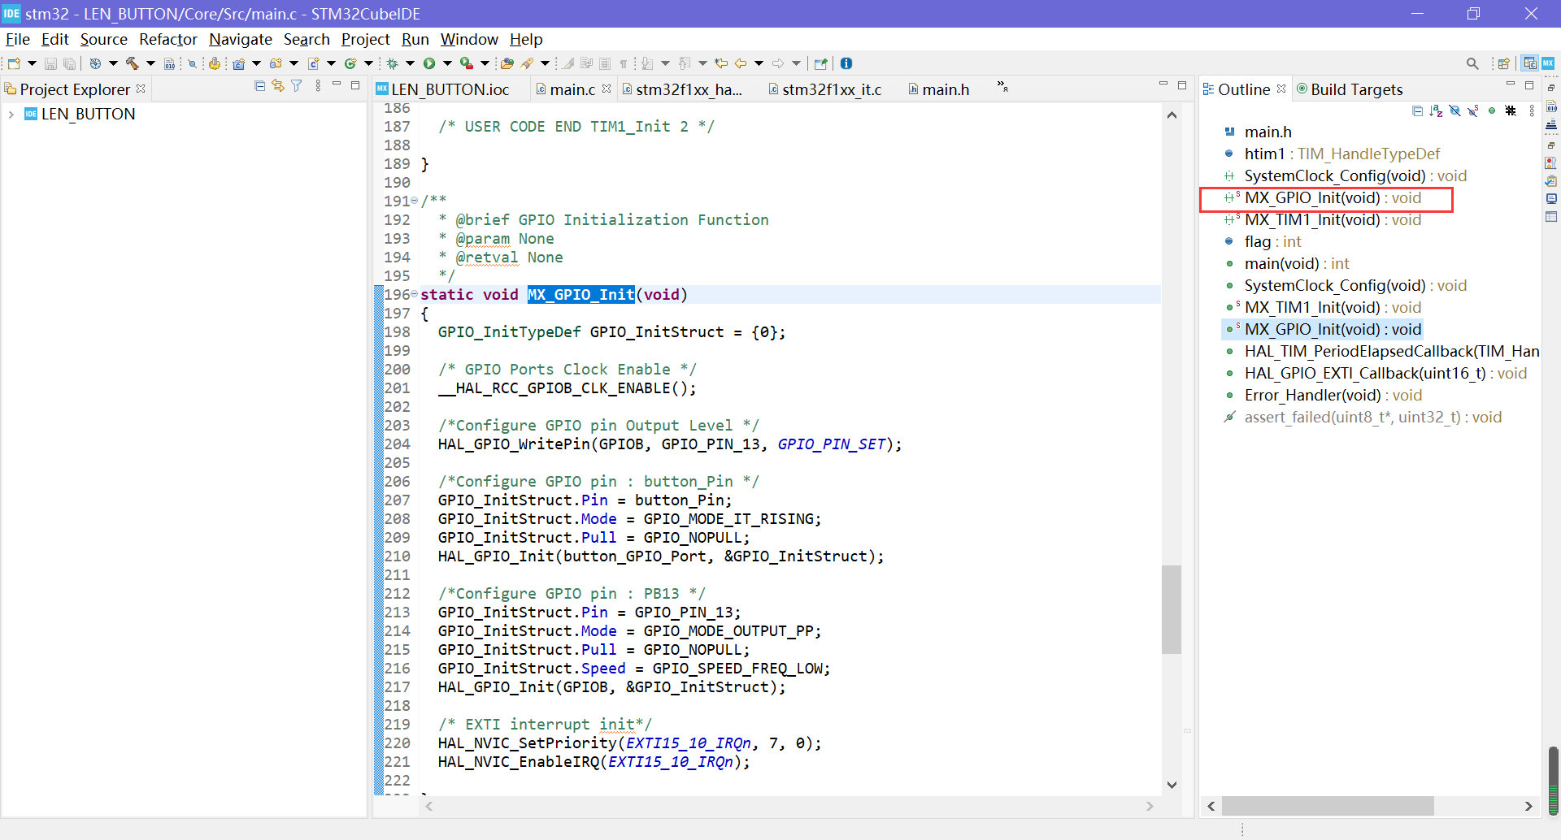Image resolution: width=1561 pixels, height=840 pixels.
Task: Open the External Tools dropdown arrow
Action: pyautogui.click(x=485, y=63)
